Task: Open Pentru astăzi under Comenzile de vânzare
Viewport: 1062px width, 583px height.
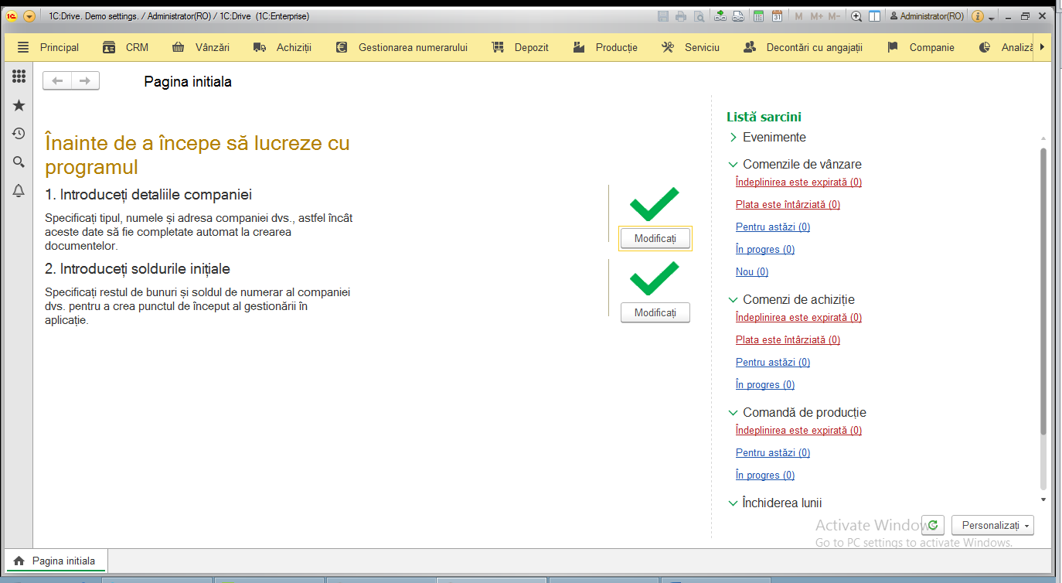Action: (x=773, y=227)
